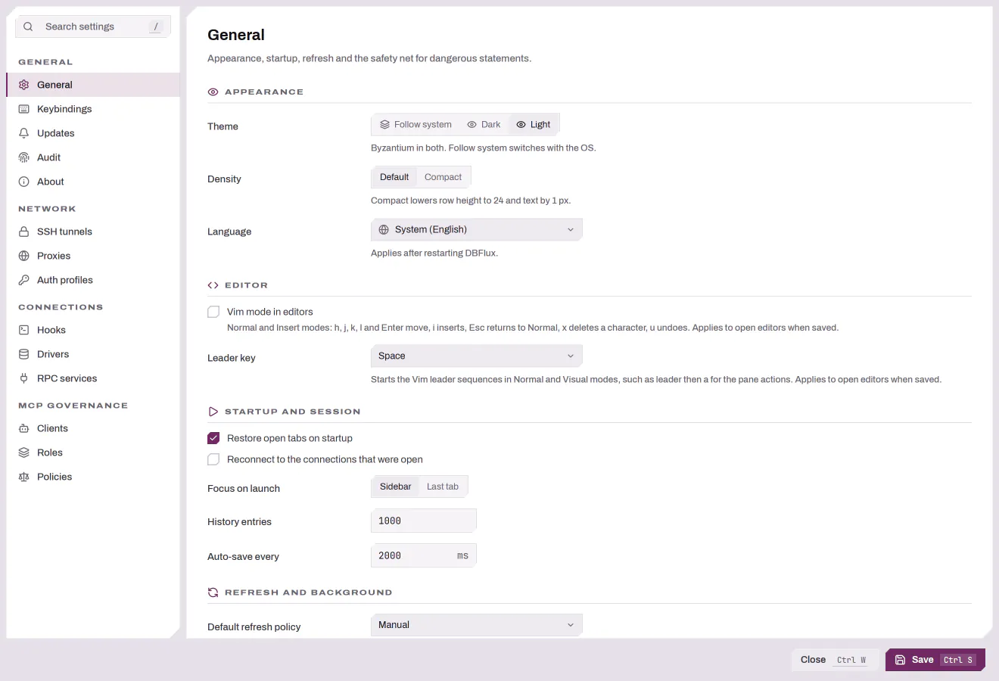
Task: Click the keyboard icon beside Keybindings
Action: click(x=23, y=109)
